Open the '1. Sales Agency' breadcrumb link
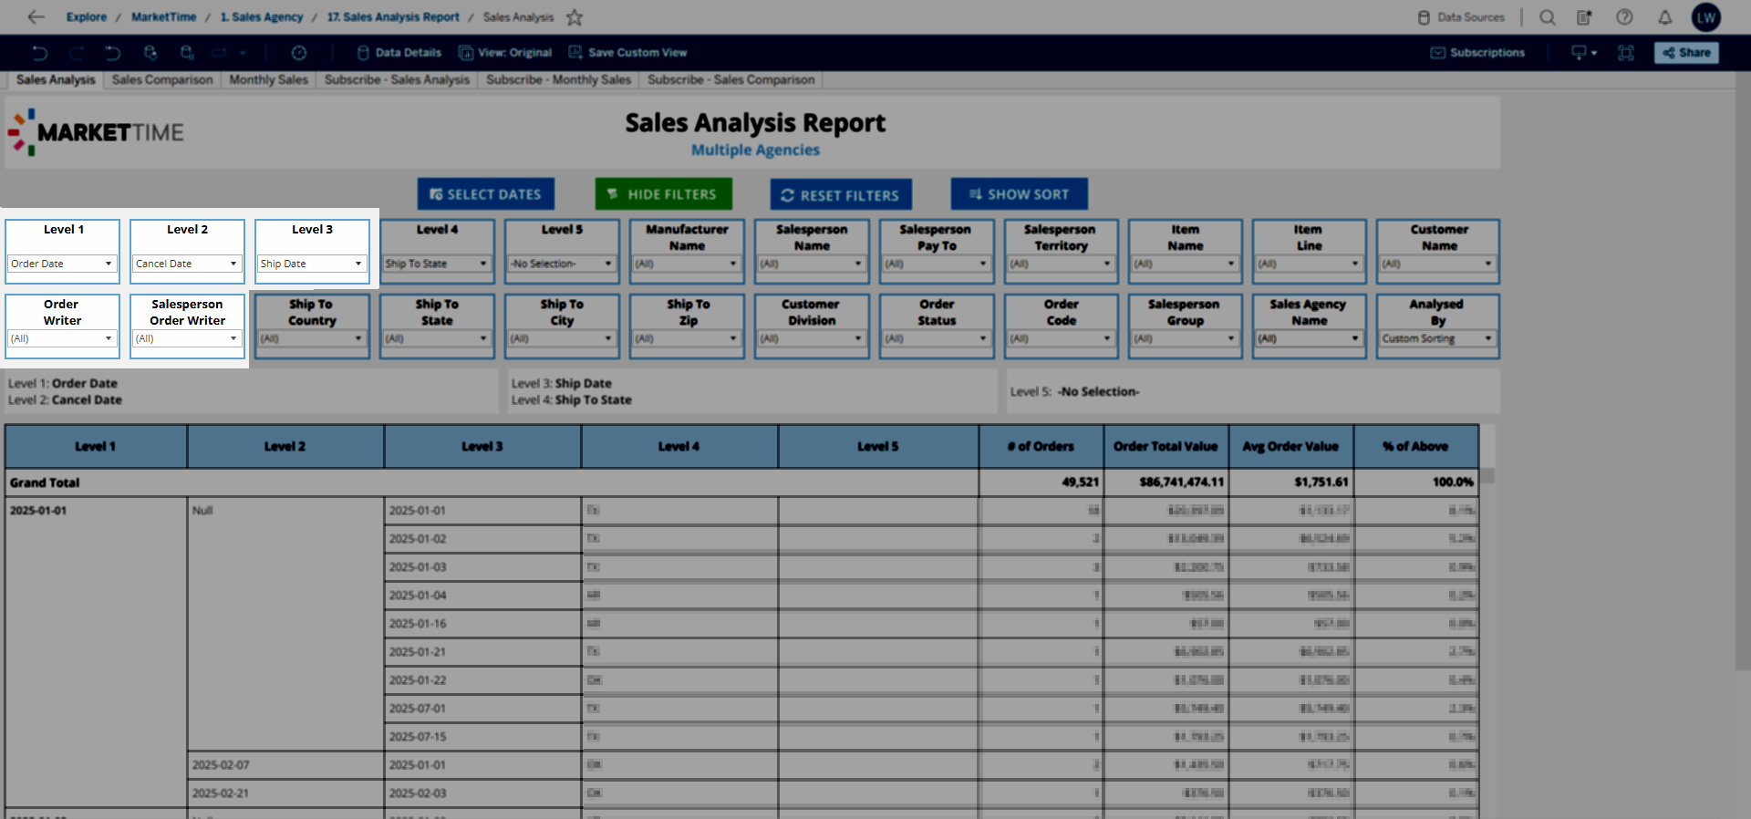Viewport: 1751px width, 819px height. 262,17
